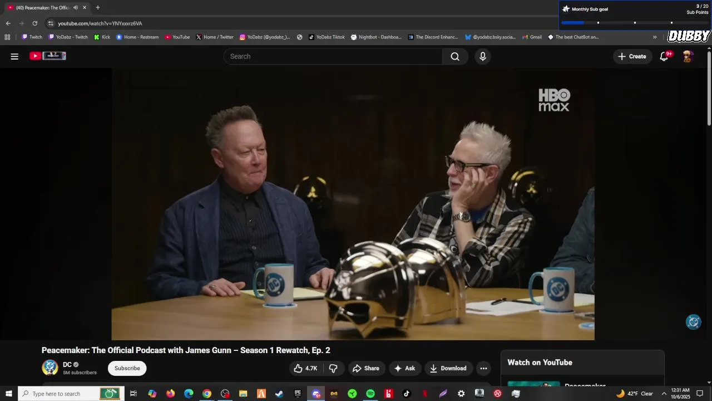Open the Kick bookmark
The image size is (712, 401).
tap(102, 37)
